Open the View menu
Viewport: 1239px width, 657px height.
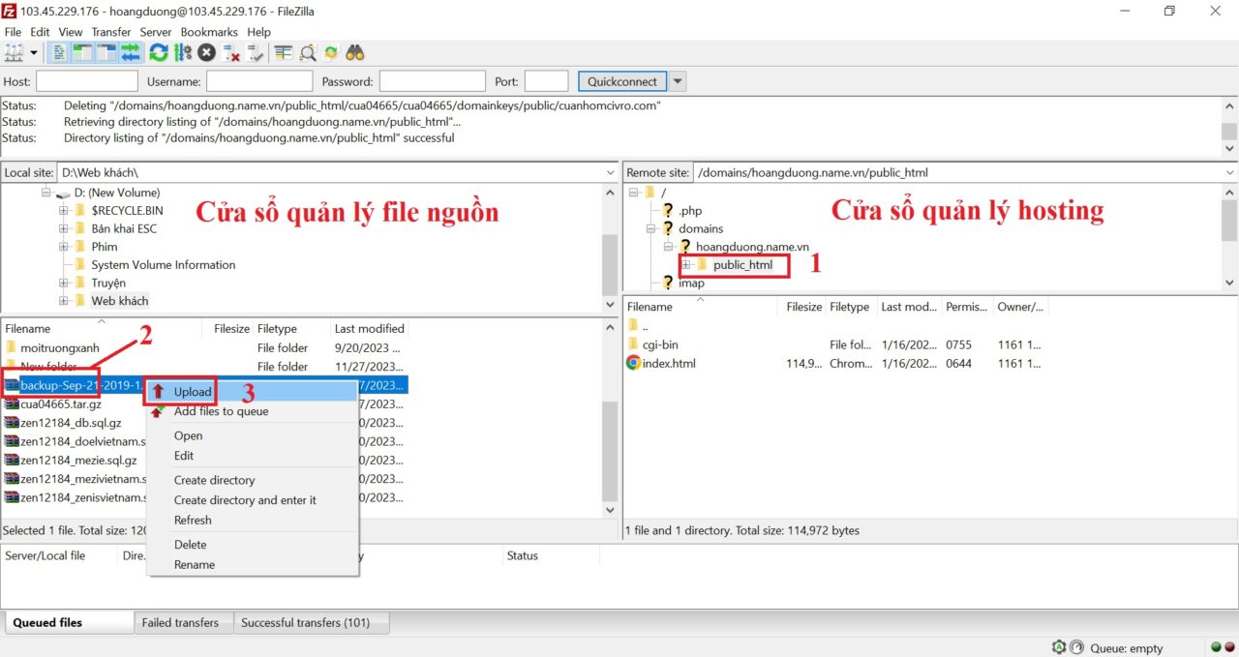pyautogui.click(x=71, y=32)
